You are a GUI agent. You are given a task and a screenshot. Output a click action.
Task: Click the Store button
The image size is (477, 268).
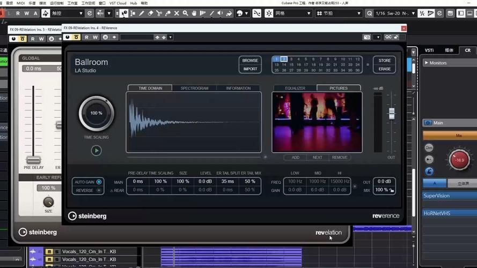[x=384, y=61]
